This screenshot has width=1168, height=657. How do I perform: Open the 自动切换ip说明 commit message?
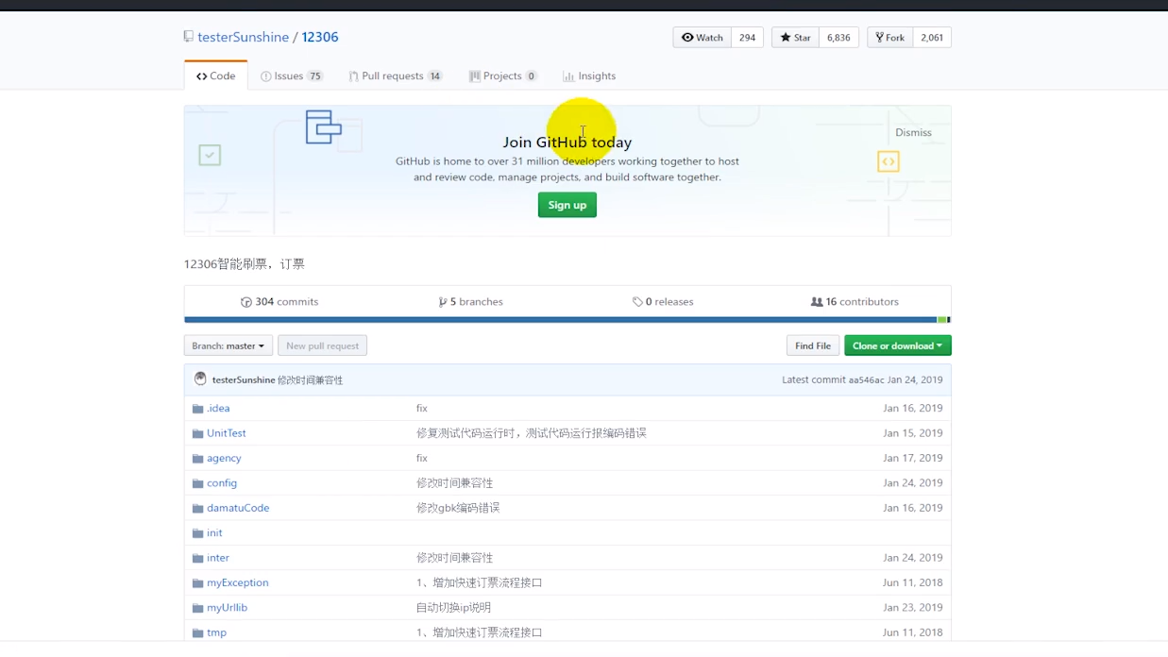(x=453, y=607)
